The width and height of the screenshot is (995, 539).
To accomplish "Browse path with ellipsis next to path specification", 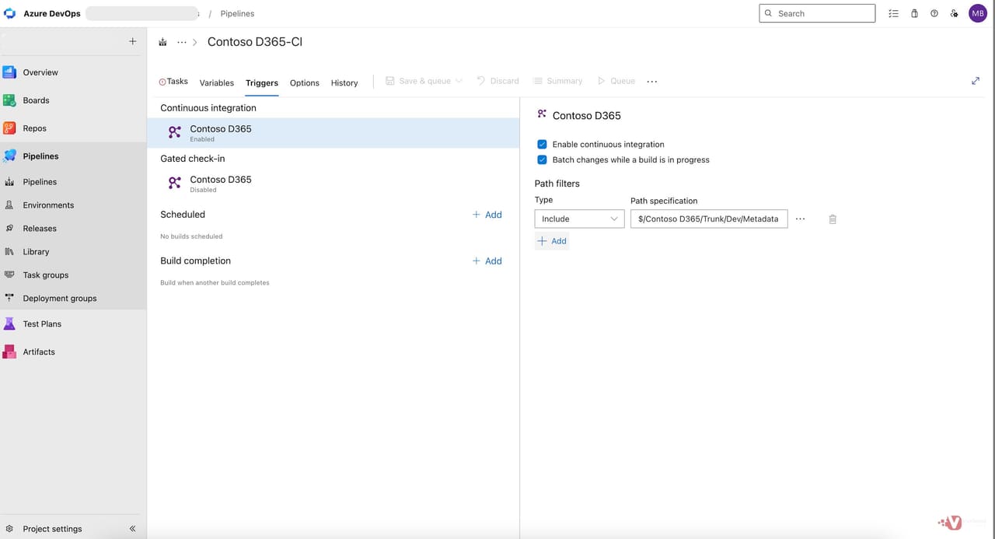I will [x=801, y=219].
